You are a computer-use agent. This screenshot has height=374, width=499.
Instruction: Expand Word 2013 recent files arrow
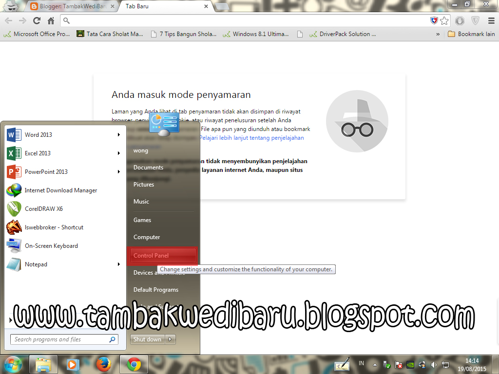pos(119,135)
